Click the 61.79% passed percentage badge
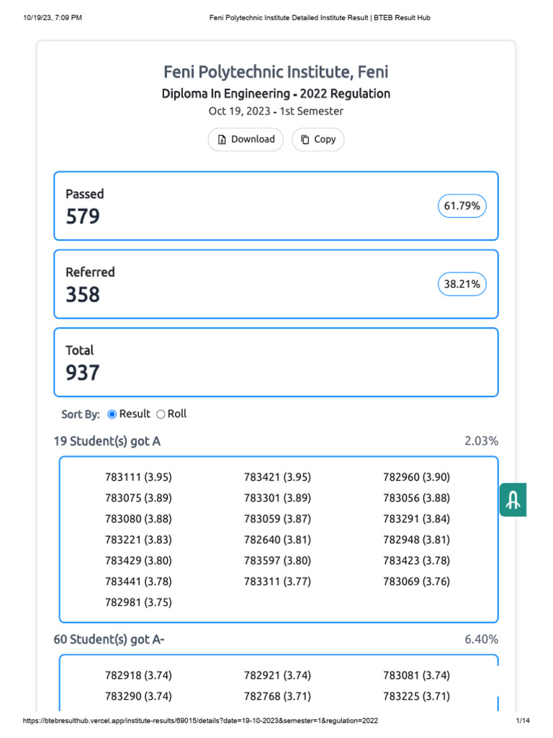Image resolution: width=553 pixels, height=738 pixels. 462,205
